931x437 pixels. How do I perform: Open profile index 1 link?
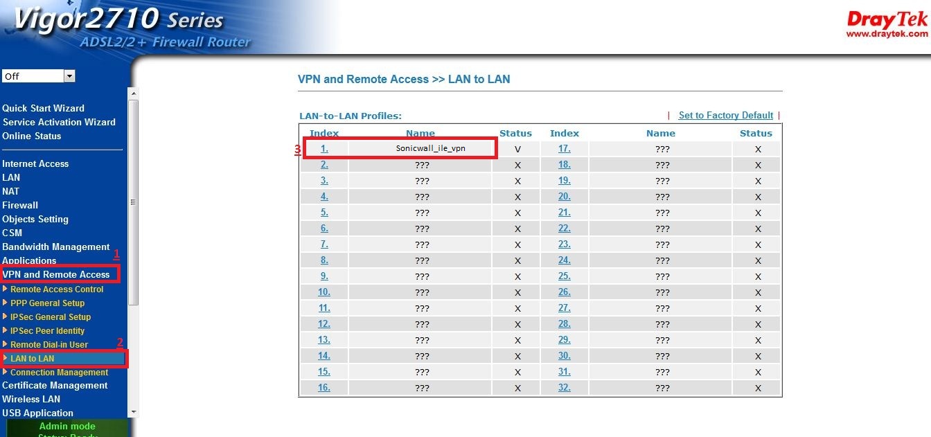(324, 149)
